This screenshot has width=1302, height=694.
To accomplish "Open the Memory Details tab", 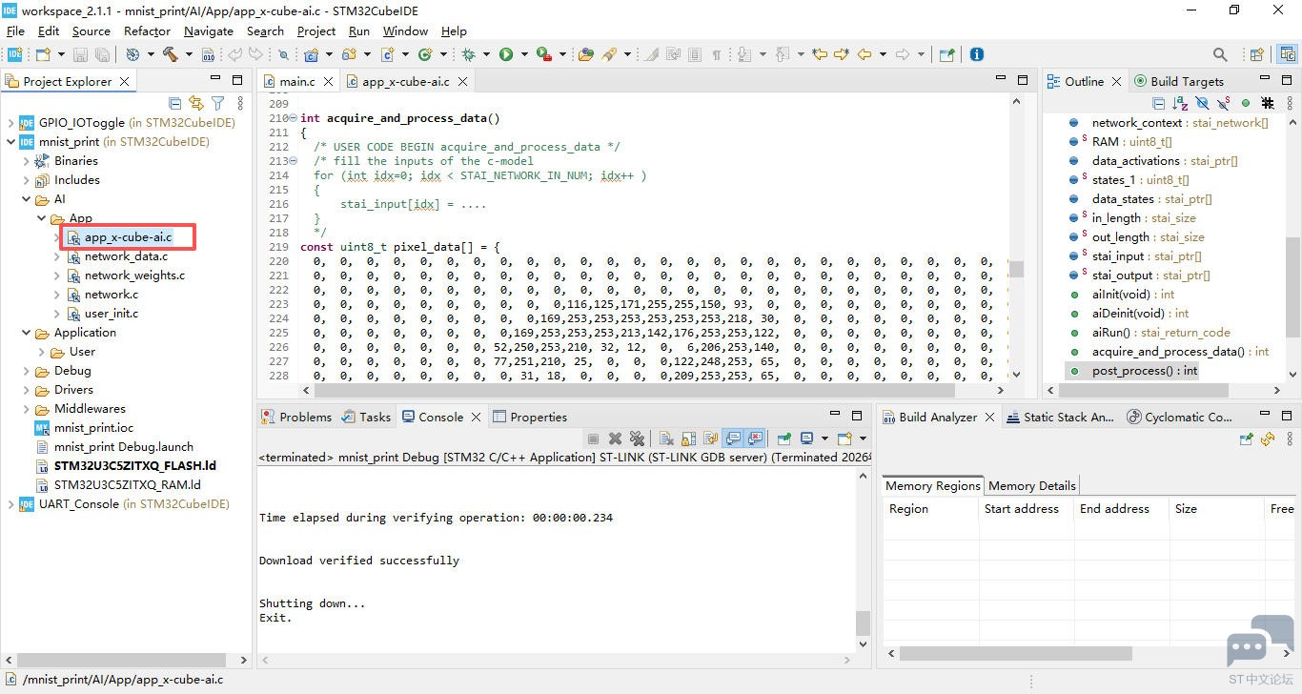I will point(1031,486).
